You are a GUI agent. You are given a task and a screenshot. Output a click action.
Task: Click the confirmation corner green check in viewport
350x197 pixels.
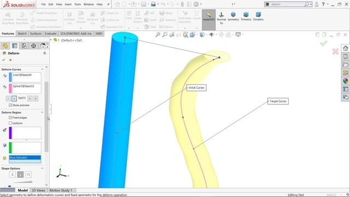coord(323,43)
